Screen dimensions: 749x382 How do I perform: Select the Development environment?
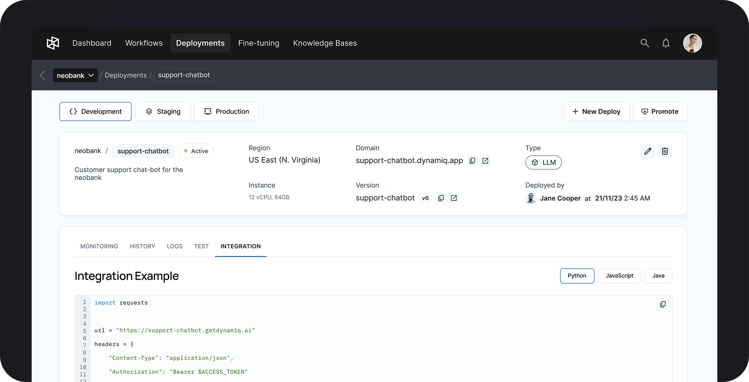click(x=95, y=111)
